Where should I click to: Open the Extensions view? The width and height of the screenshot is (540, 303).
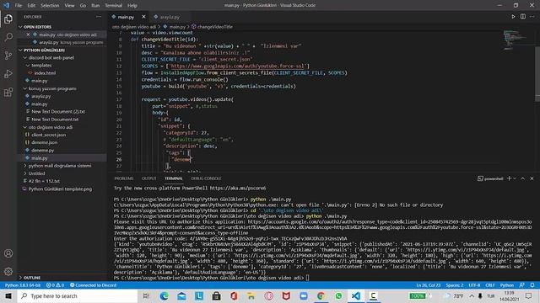8,92
